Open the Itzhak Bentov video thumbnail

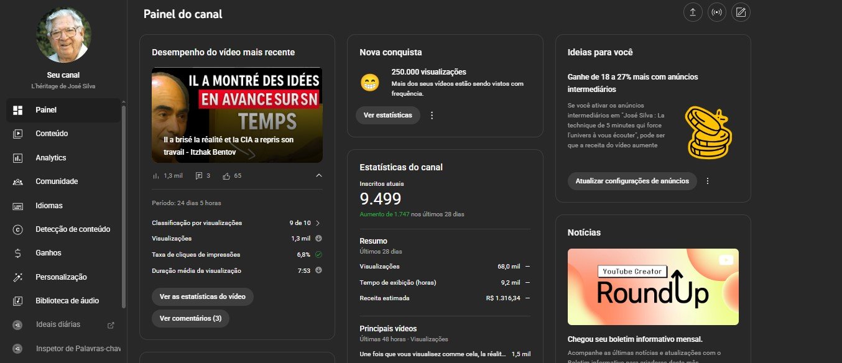(x=237, y=115)
